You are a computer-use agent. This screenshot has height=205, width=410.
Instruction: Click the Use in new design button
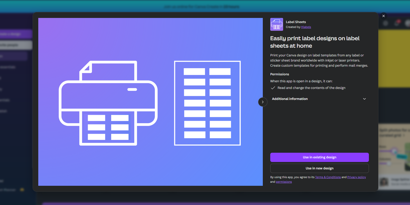click(319, 168)
